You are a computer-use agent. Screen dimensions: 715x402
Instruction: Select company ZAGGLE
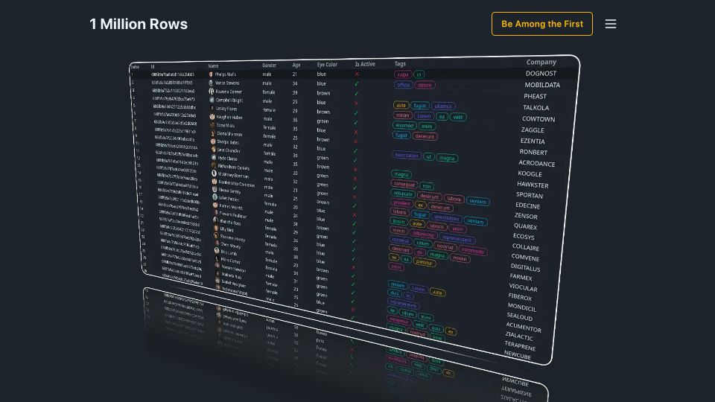click(533, 130)
